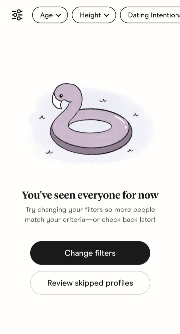The image size is (180, 334).
Task: Click the "Age" label text
Action: 46,15
